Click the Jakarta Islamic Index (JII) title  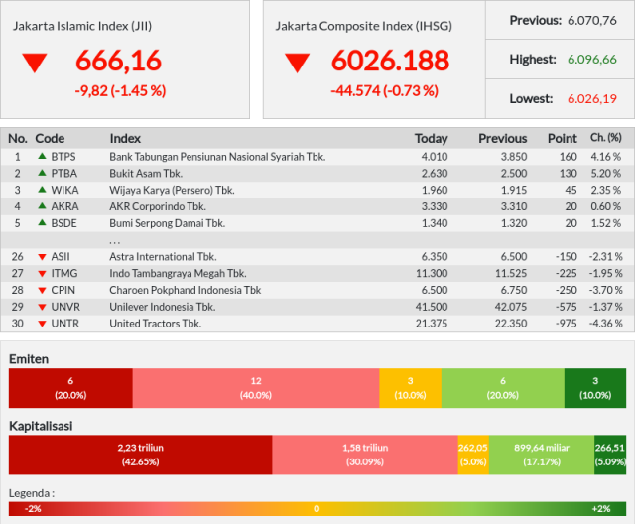coord(82,26)
